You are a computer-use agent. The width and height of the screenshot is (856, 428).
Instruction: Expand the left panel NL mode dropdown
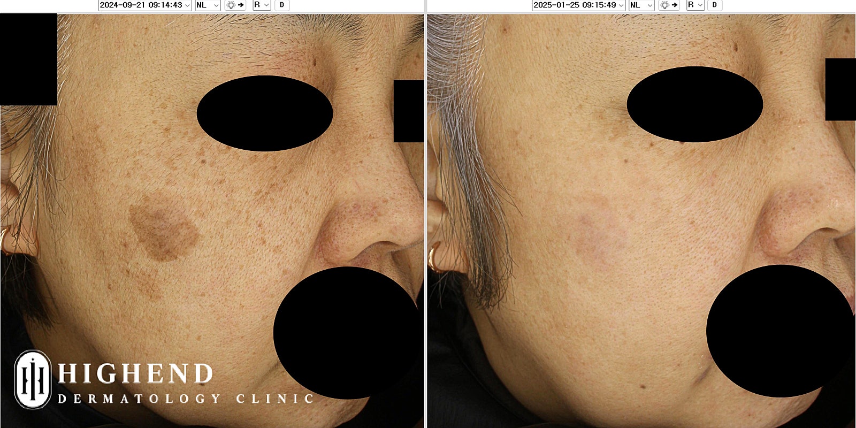click(207, 5)
